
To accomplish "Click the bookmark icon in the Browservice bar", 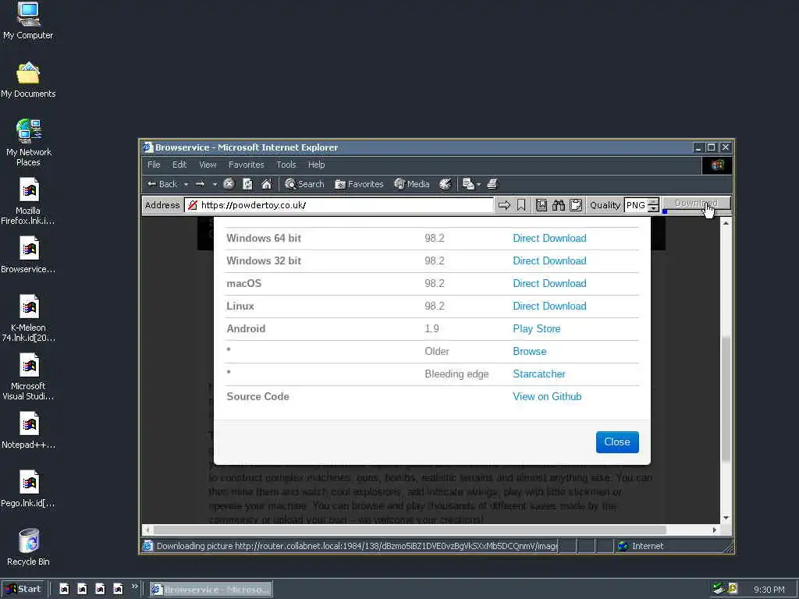I will [521, 205].
